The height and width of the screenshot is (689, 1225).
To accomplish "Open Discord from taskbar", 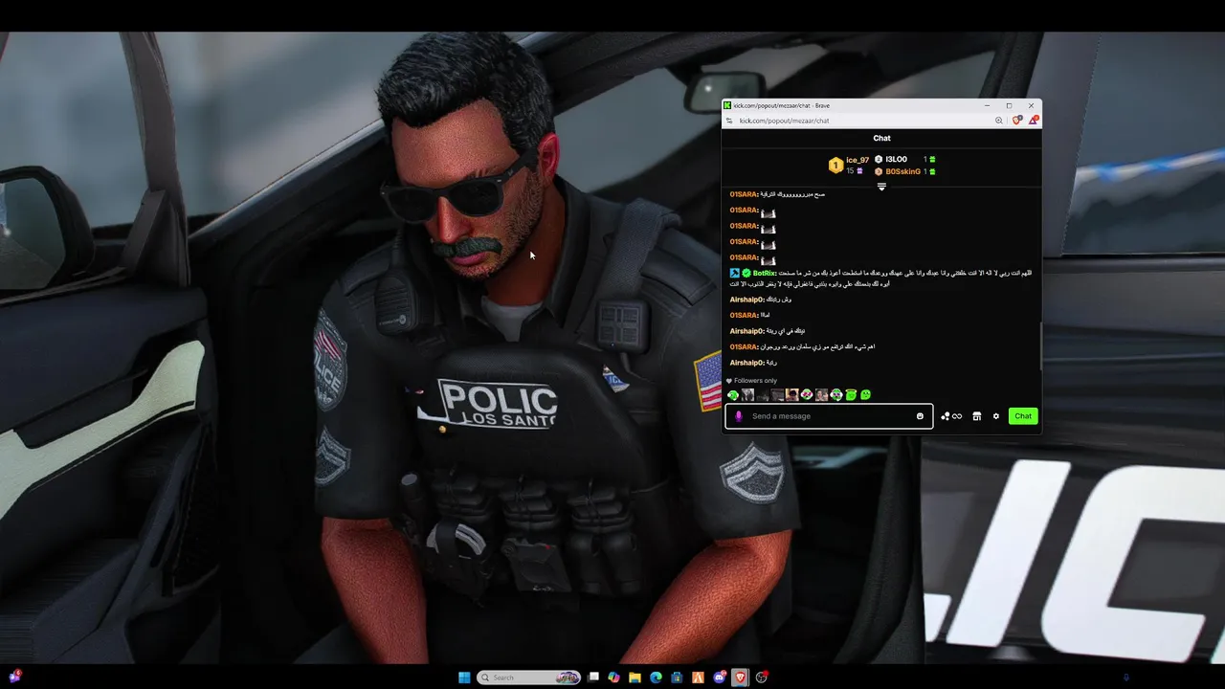I will click(x=720, y=678).
